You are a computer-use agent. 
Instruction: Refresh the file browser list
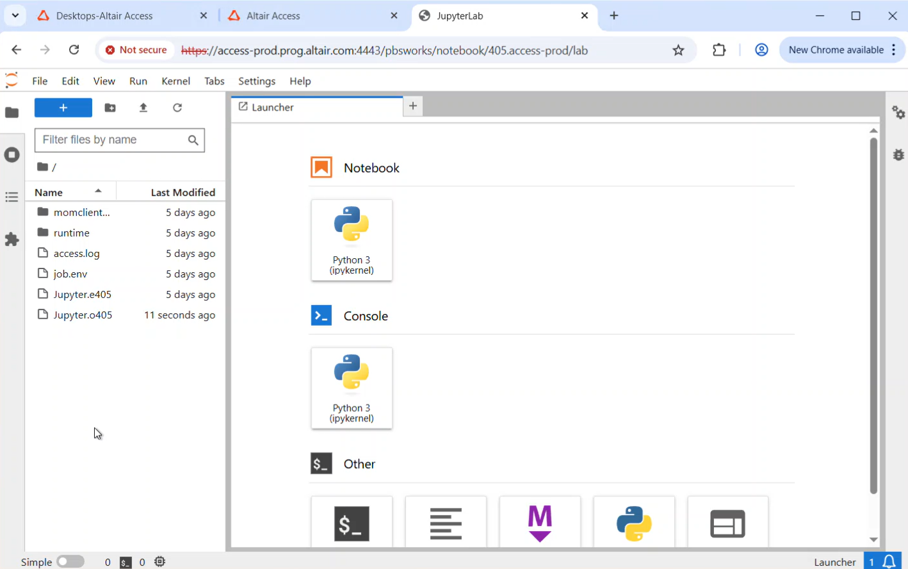(x=177, y=108)
